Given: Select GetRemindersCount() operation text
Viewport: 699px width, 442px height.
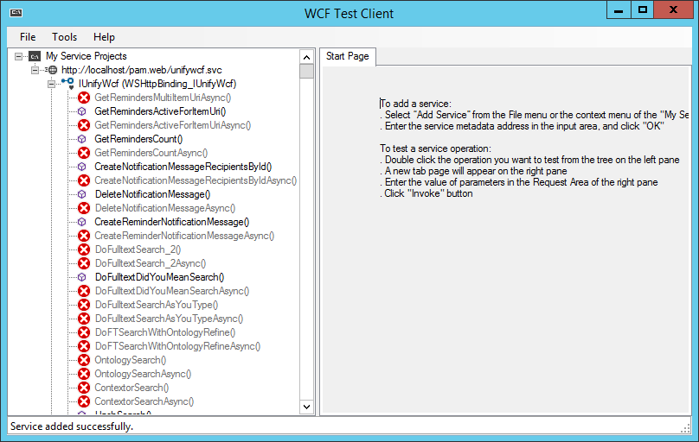Looking at the screenshot, I should [x=138, y=139].
